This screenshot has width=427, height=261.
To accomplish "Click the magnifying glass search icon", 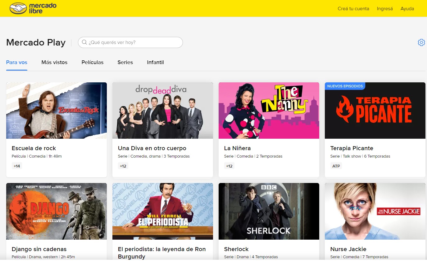I will (x=84, y=42).
